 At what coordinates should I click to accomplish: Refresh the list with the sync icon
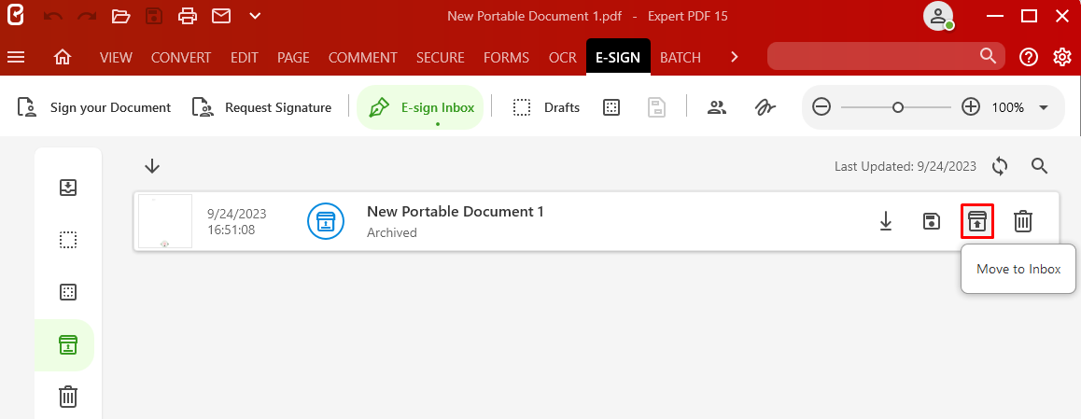tap(1001, 166)
